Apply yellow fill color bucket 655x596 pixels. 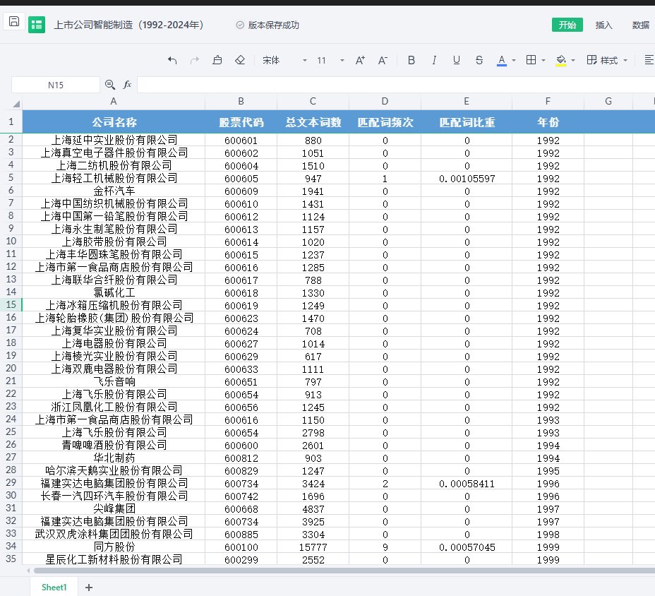[x=561, y=61]
